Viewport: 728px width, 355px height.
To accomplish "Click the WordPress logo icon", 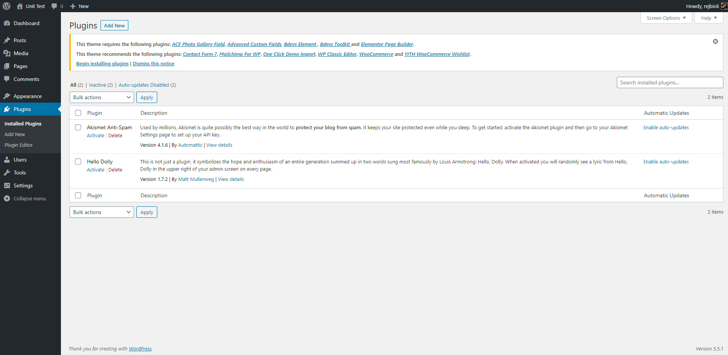I will tap(6, 6).
